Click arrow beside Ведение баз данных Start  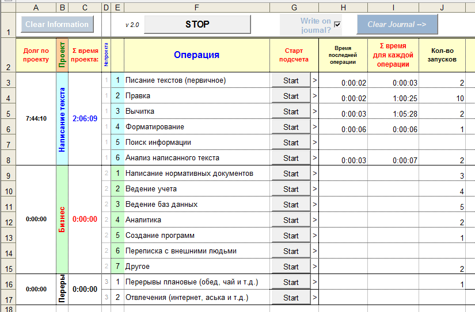pyautogui.click(x=314, y=205)
